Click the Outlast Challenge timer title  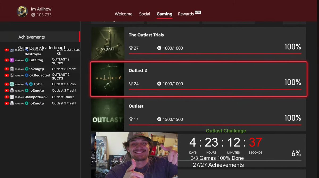[226, 131]
